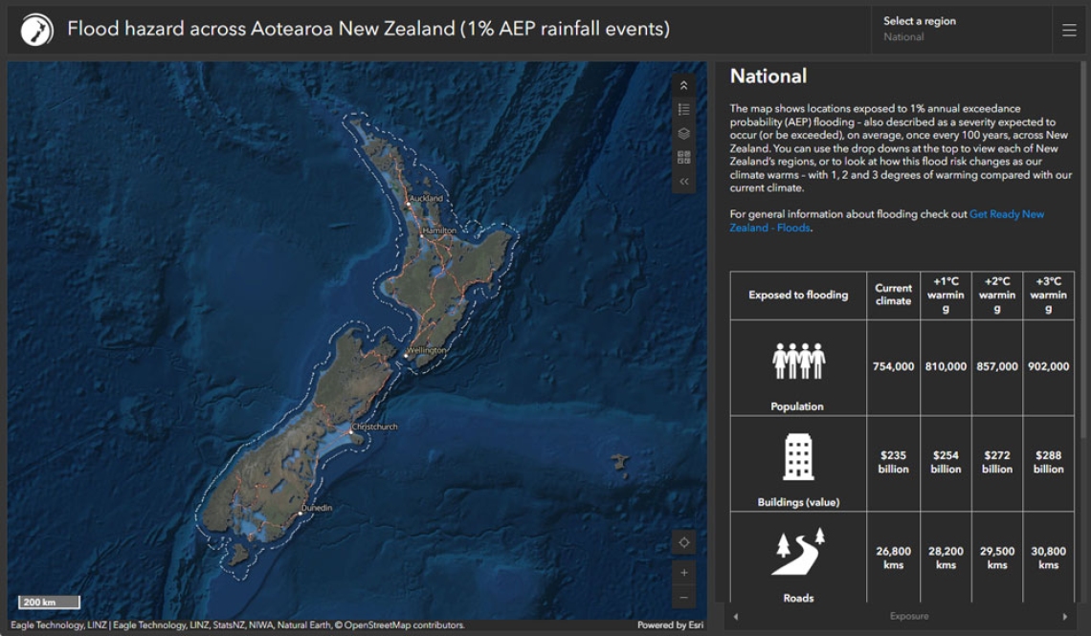The image size is (1091, 636).
Task: Go to next panel with right arrow
Action: (1064, 617)
